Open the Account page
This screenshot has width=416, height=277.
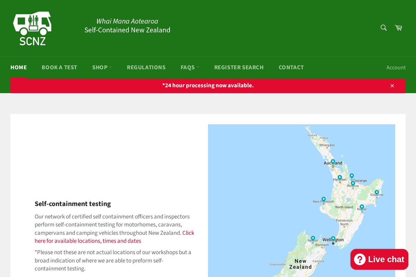396,67
